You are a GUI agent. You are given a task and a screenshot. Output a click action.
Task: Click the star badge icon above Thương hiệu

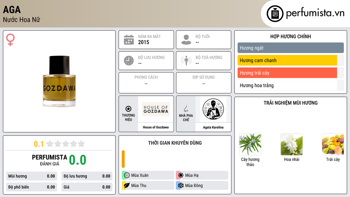pos(129,109)
